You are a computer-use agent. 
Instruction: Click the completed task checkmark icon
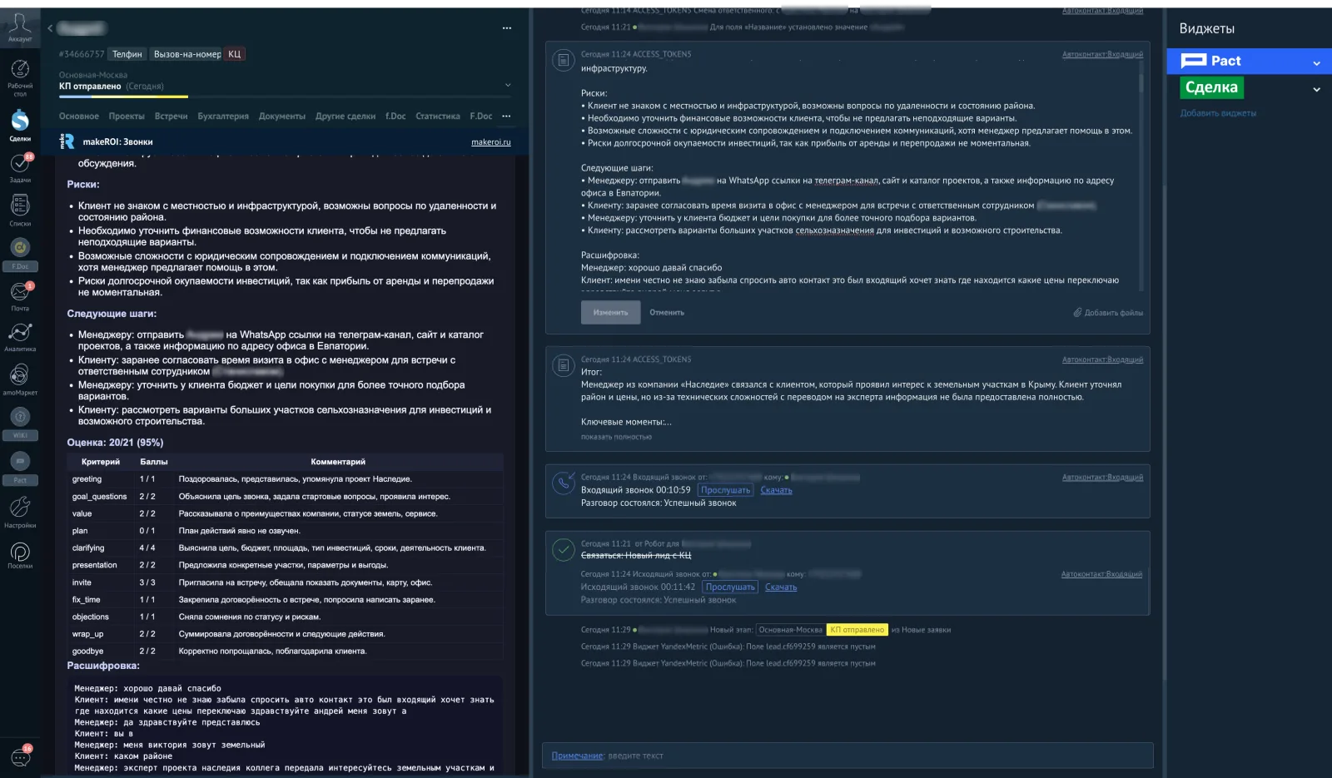[x=564, y=548]
